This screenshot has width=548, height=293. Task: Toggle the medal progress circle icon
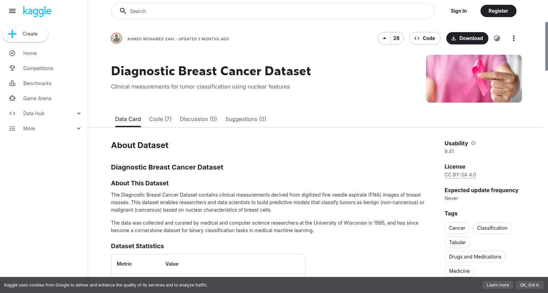497,38
